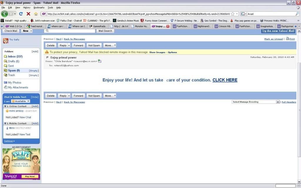Click the Yahoo site icon in the address bar
301x188 pixels.
click(x=44, y=14)
